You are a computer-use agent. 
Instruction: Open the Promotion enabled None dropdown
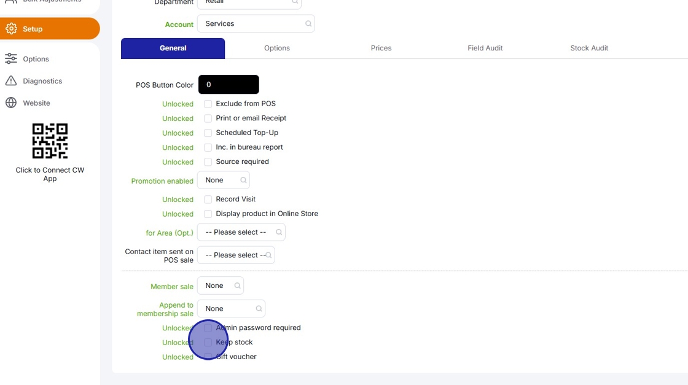[224, 181]
